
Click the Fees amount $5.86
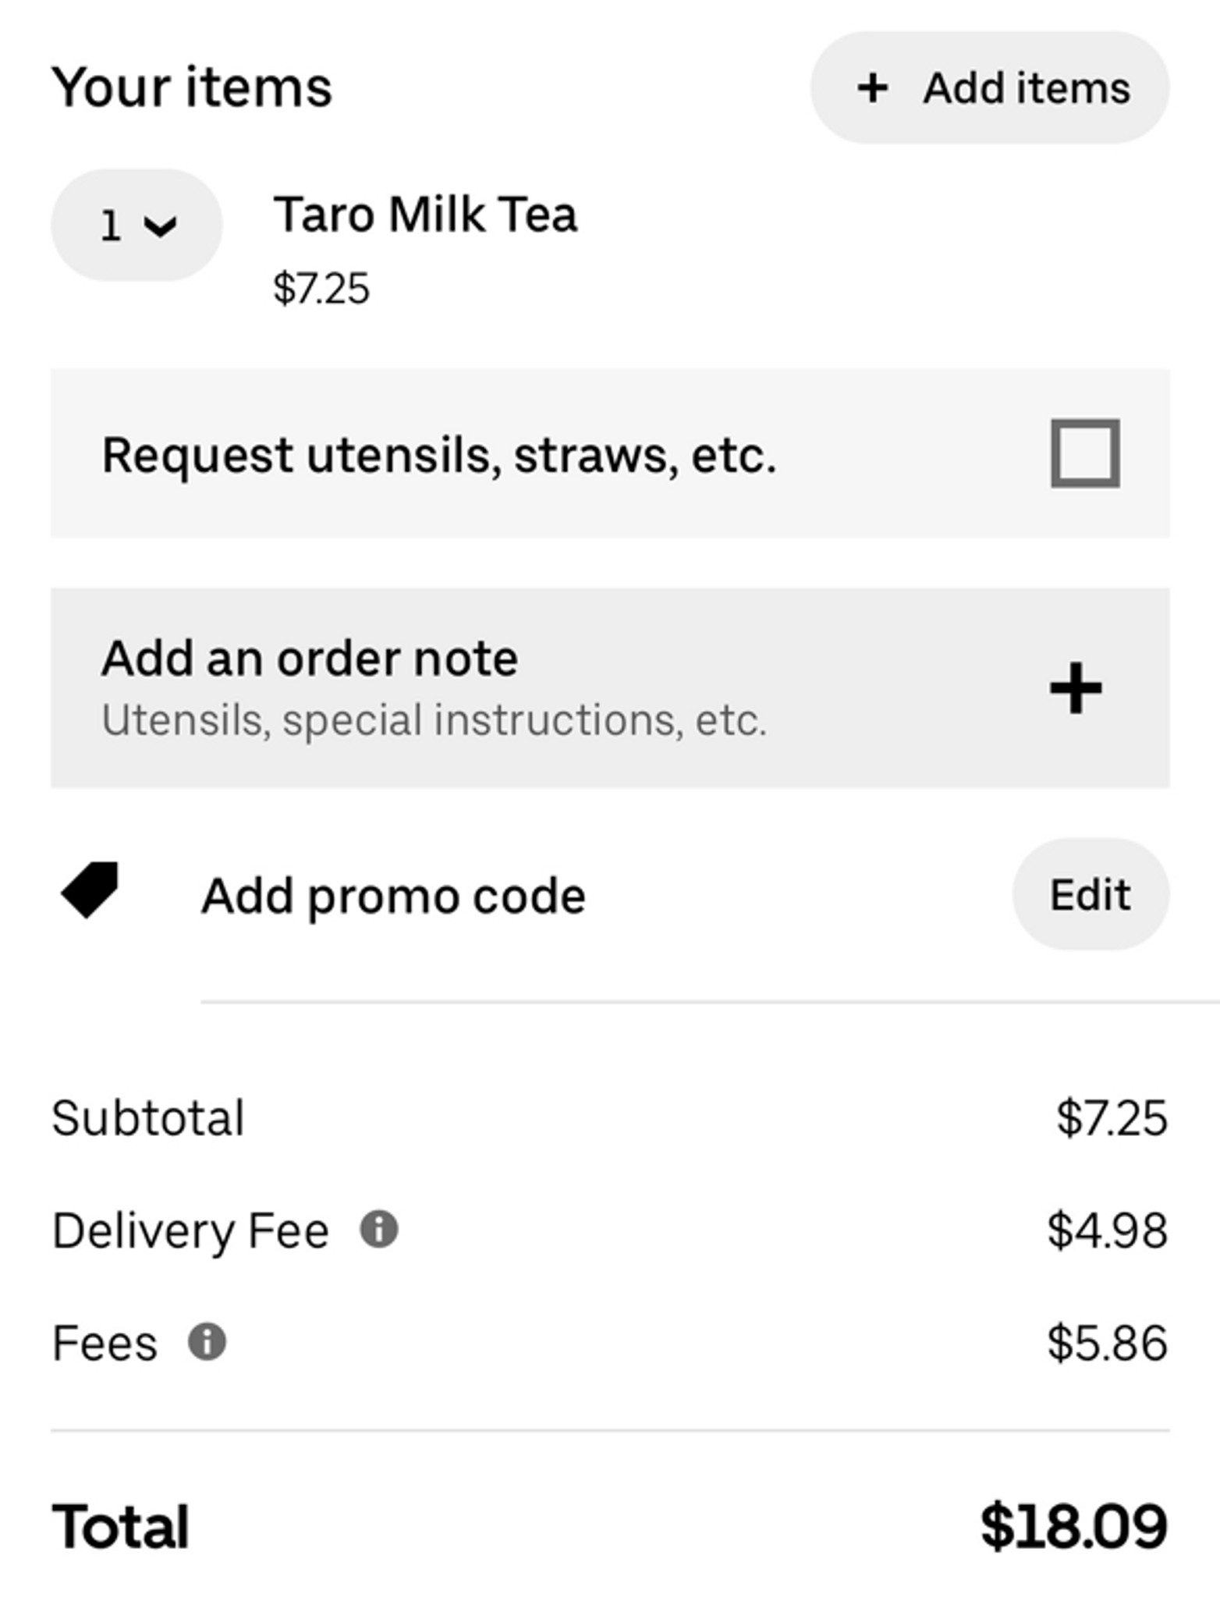click(x=1107, y=1343)
